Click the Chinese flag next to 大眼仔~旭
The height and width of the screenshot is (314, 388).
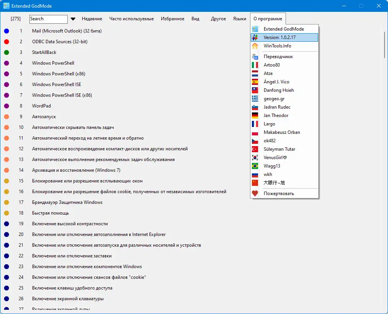[x=255, y=183]
